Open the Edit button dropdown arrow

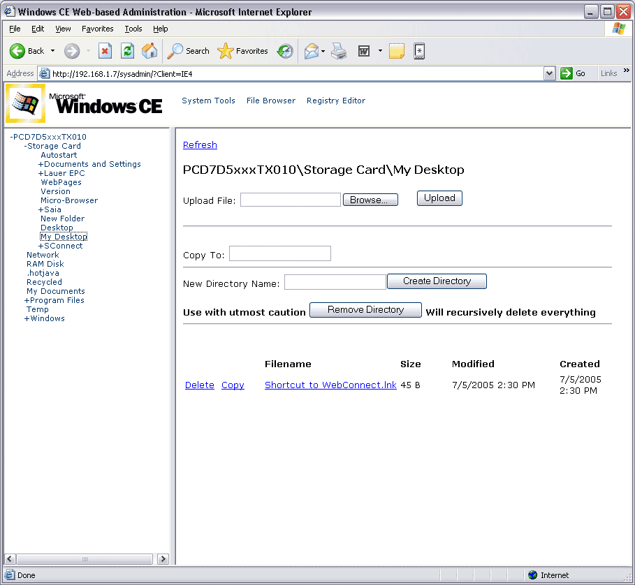point(380,51)
